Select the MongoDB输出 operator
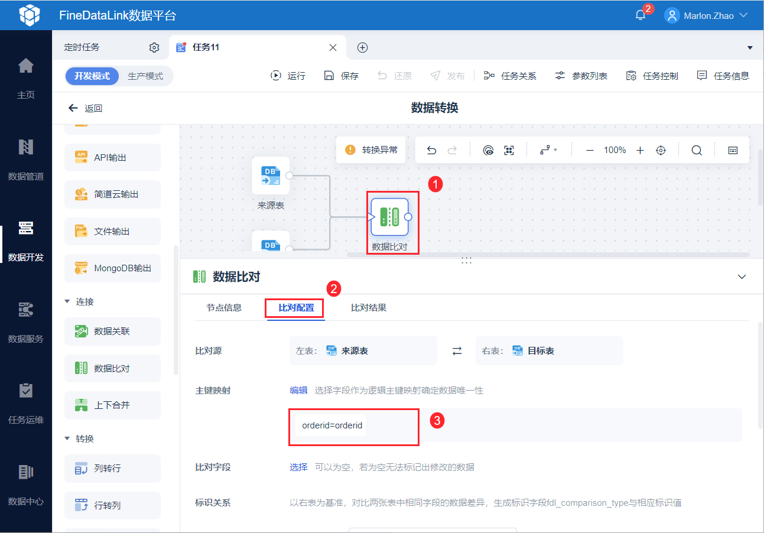Viewport: 764px width, 533px height. [112, 268]
